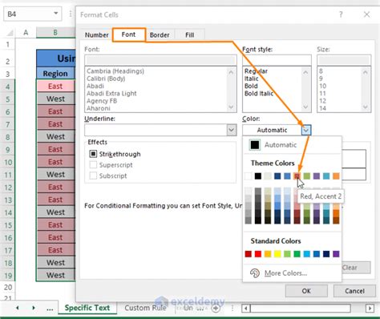Enable the Superscript checkbox
Viewport: 380px width, 319px height.
[93, 164]
